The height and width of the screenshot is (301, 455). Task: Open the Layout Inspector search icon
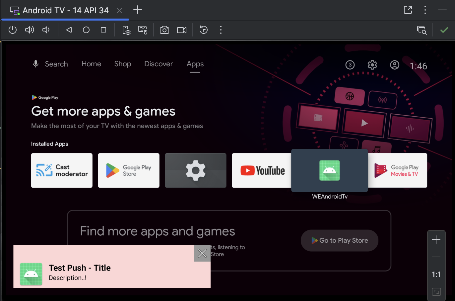(422, 30)
